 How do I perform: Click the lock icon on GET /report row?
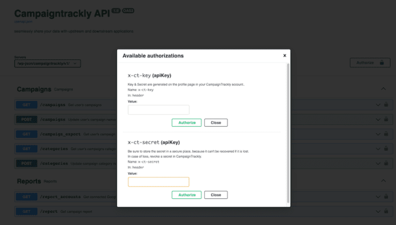[386, 212]
